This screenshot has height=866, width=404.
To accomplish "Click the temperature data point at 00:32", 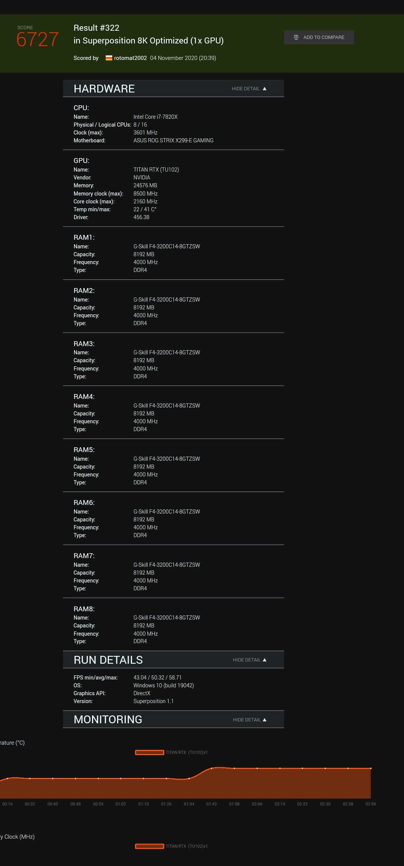I will tap(30, 778).
